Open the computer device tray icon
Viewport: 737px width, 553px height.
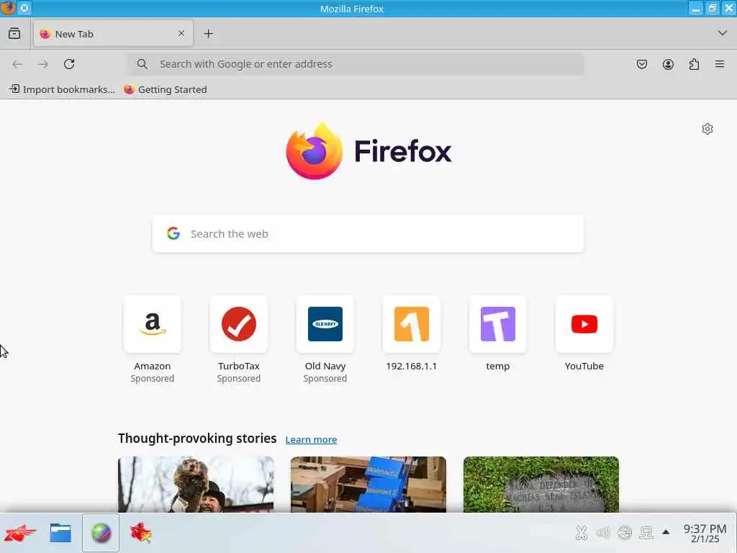click(x=646, y=533)
